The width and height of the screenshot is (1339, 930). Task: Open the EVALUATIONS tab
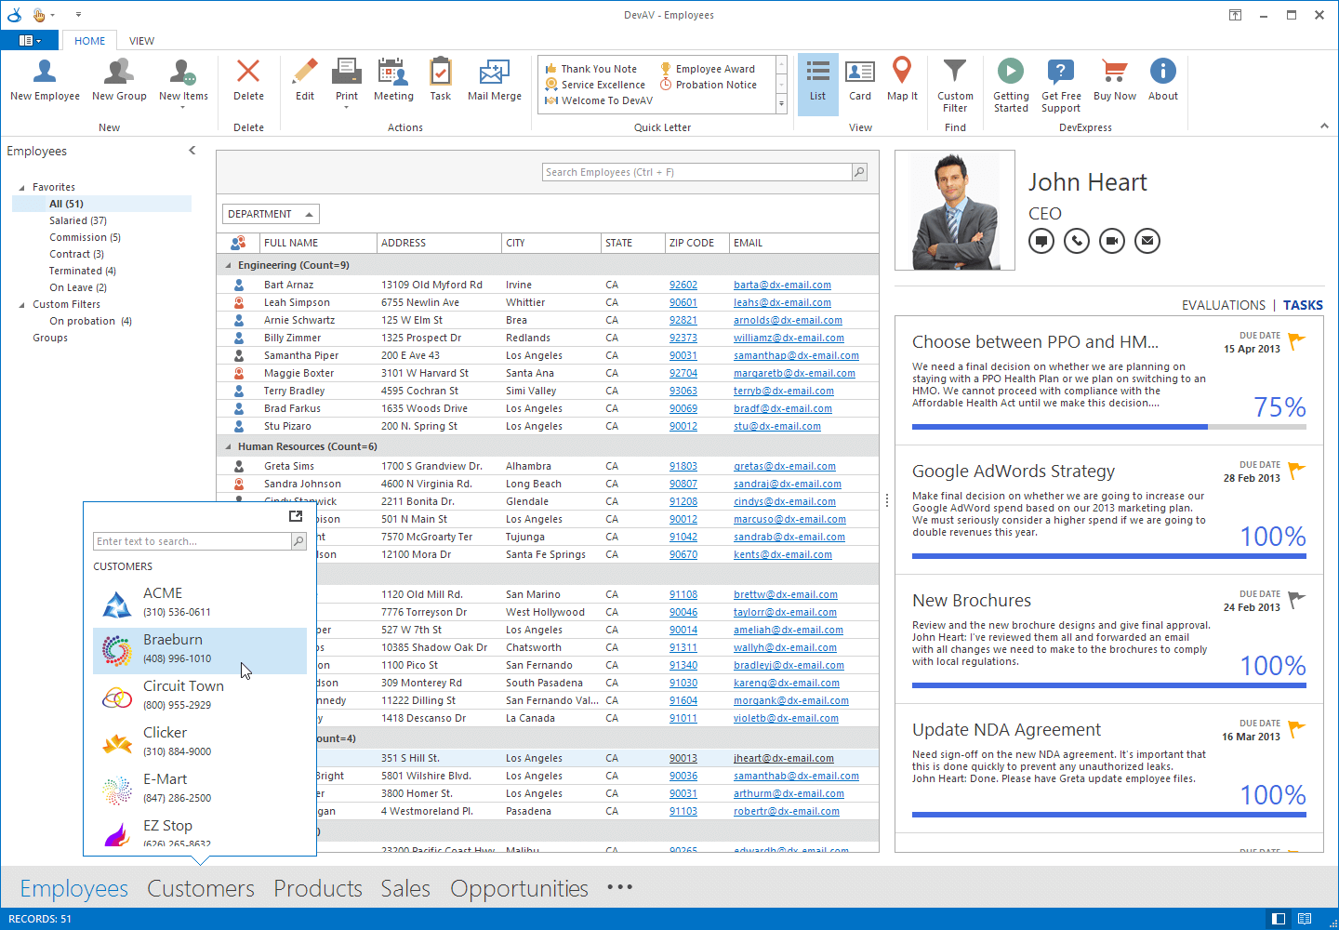tap(1223, 305)
